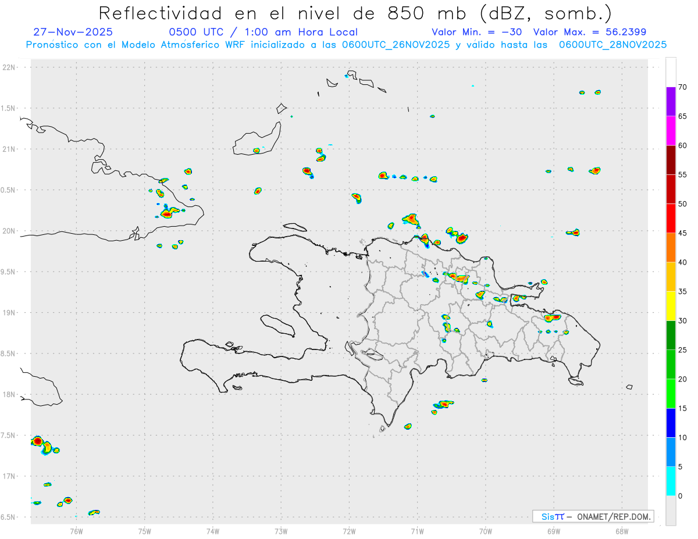Select the legend value label '65'
The image size is (698, 539).
(x=683, y=116)
